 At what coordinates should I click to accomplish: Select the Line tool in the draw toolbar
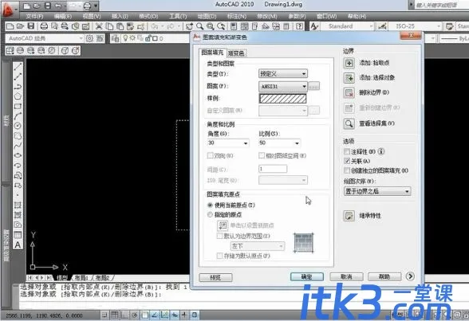tap(18, 67)
